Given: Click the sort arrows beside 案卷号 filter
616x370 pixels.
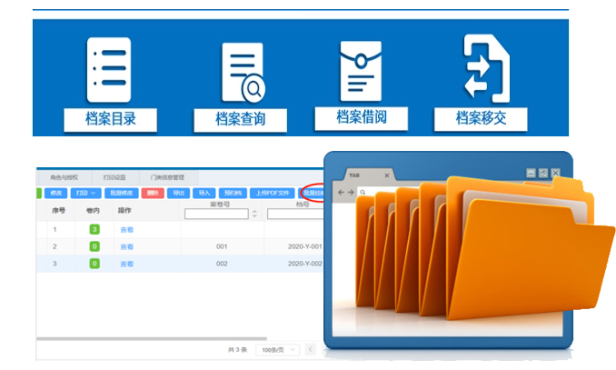Looking at the screenshot, I should (254, 215).
